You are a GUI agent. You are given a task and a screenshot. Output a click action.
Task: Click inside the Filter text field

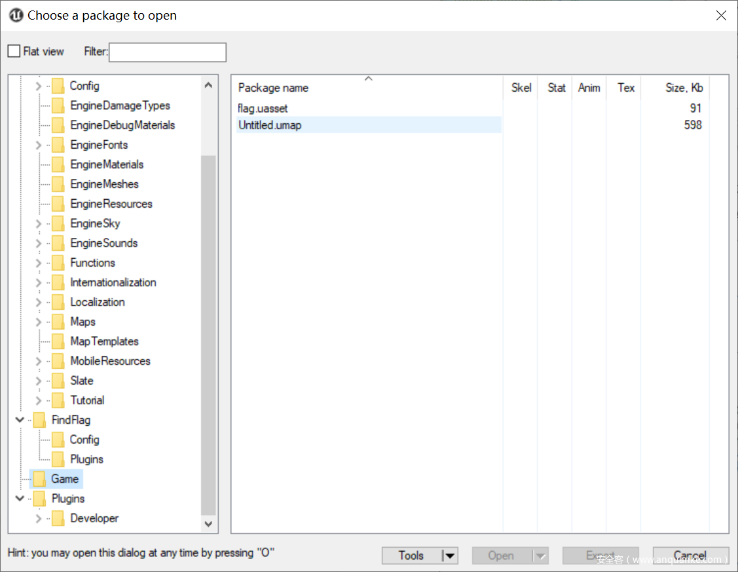(167, 52)
